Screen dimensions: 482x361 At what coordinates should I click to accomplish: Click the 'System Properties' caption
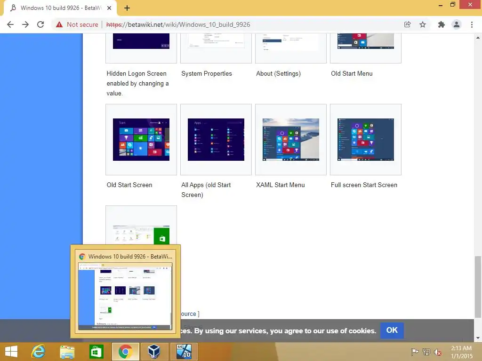207,73
